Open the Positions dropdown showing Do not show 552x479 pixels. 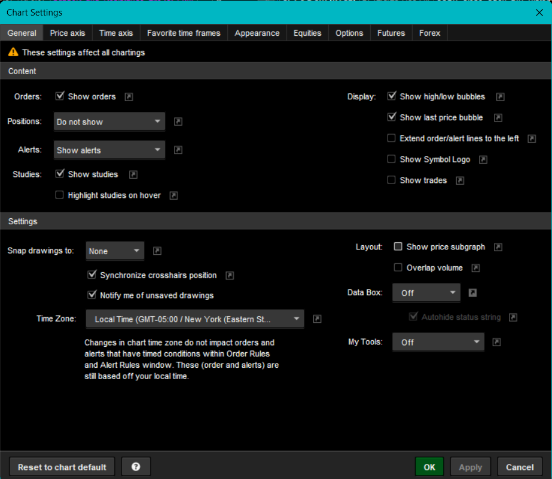(x=109, y=122)
